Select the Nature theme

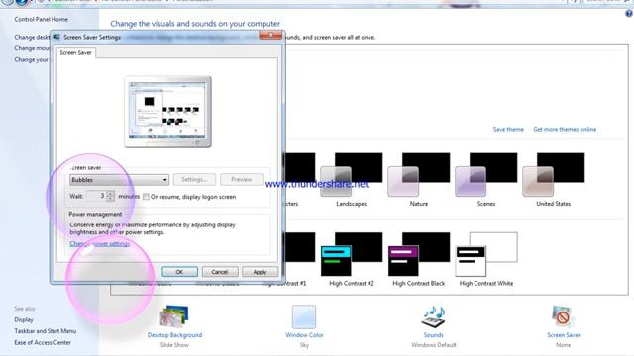[419, 180]
